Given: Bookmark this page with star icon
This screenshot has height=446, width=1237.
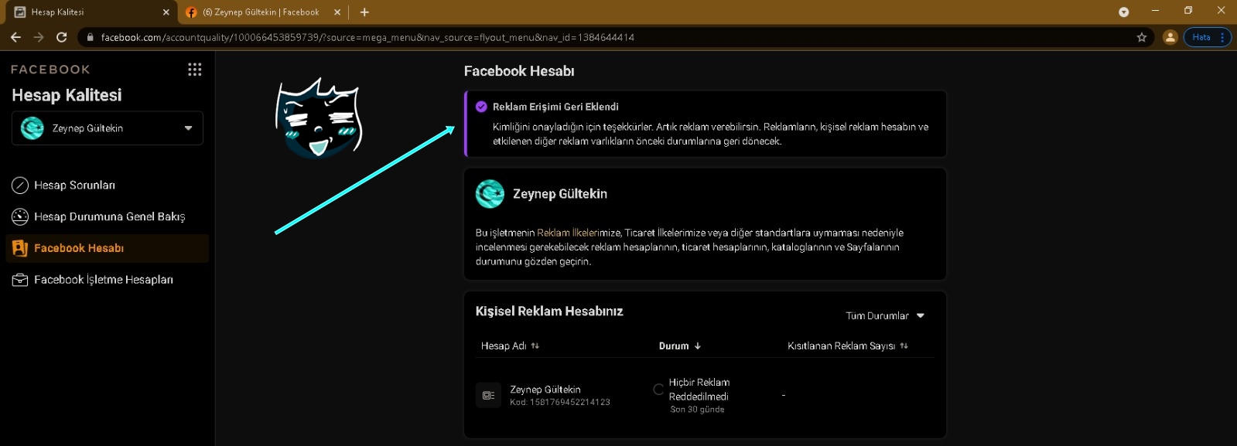Looking at the screenshot, I should pyautogui.click(x=1141, y=37).
